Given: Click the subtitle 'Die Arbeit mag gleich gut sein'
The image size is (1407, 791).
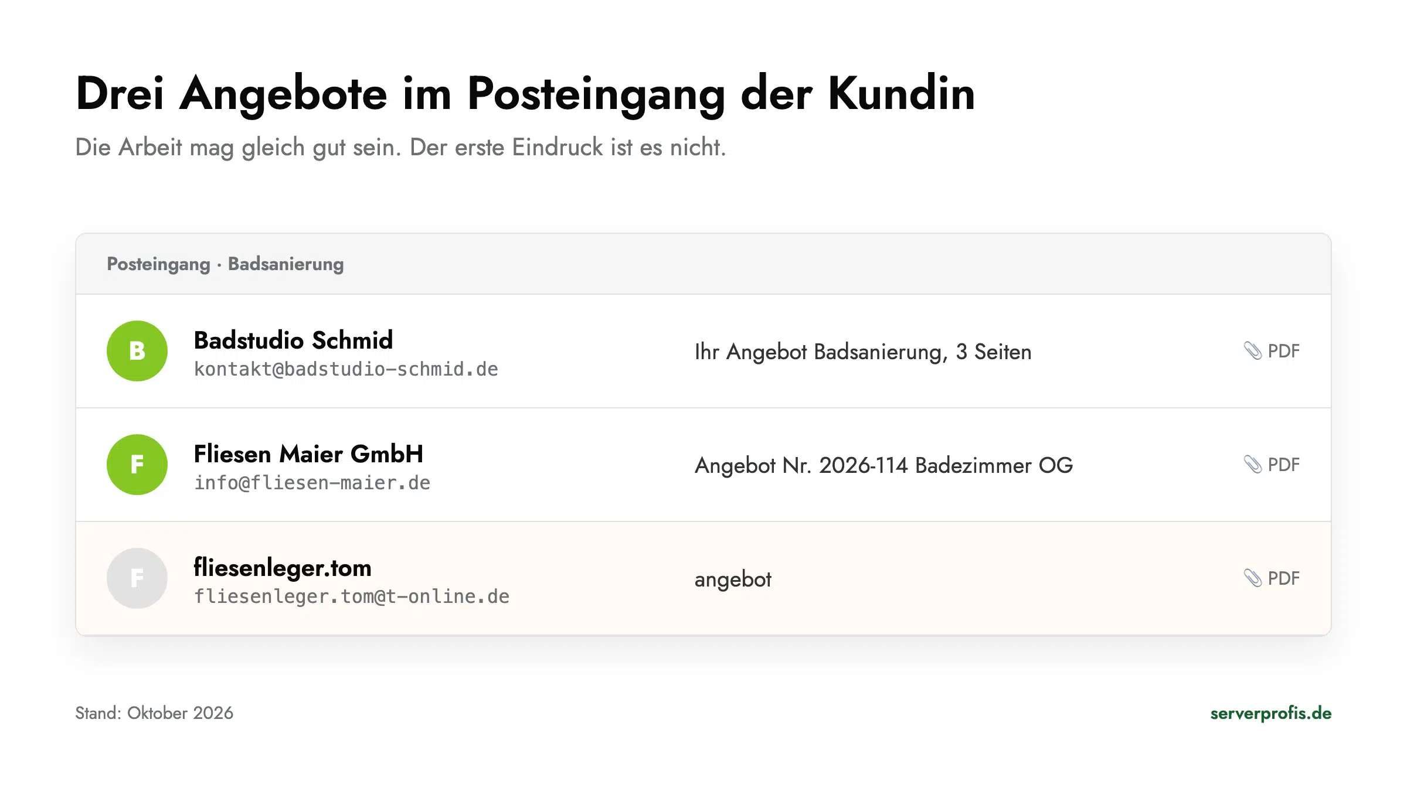Looking at the screenshot, I should [x=238, y=148].
